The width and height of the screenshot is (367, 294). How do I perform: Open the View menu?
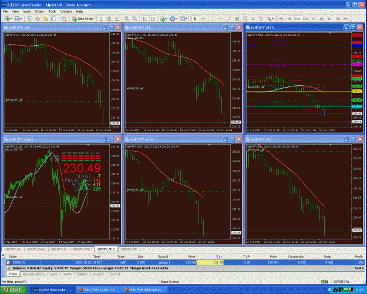pos(15,11)
